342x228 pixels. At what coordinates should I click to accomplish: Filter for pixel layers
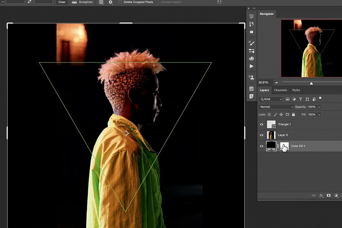click(287, 99)
